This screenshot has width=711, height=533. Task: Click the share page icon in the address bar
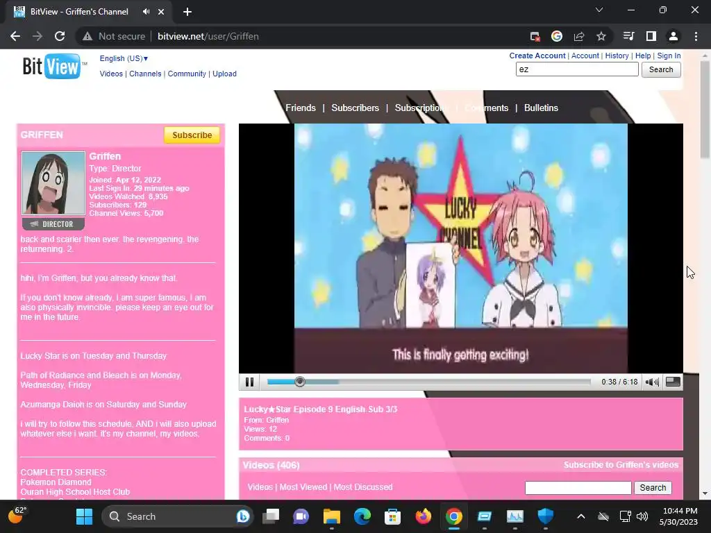(579, 36)
